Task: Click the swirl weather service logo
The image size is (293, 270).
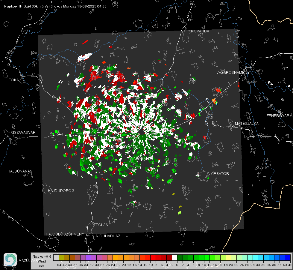Action: point(10,260)
